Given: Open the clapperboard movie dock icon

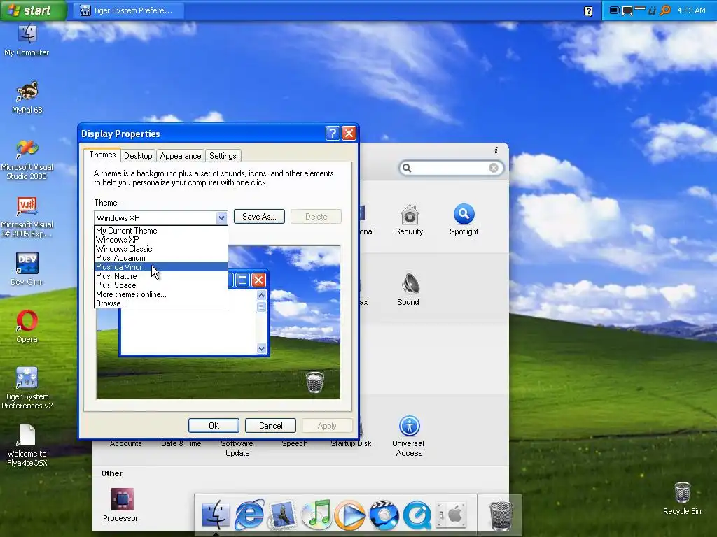Looking at the screenshot, I should point(384,515).
